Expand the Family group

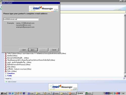pyautogui.click(x=6, y=76)
